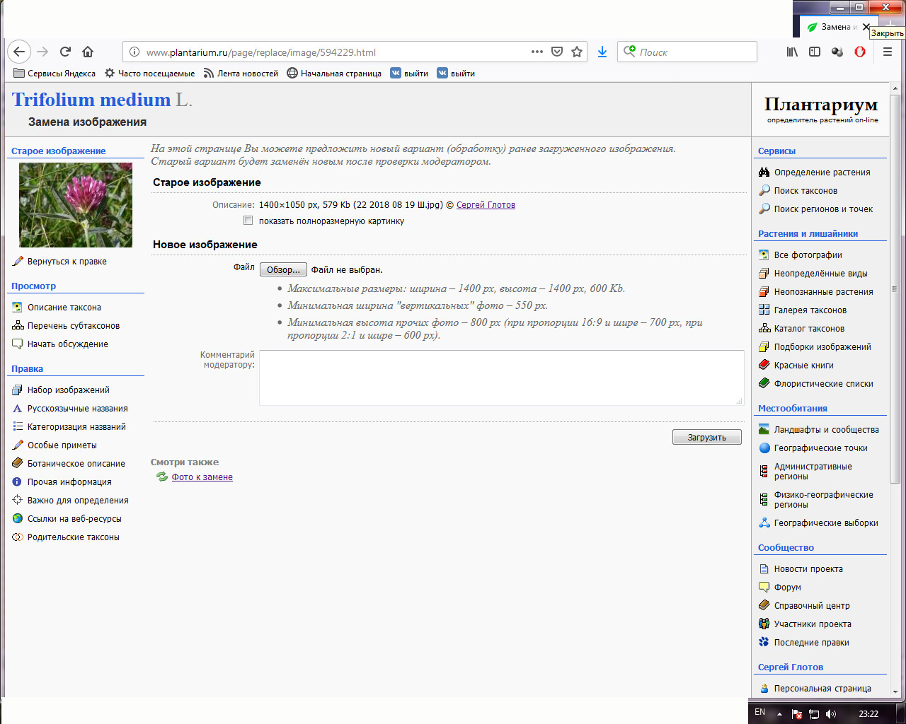
Task: Click the moderator comment text area
Action: 501,378
